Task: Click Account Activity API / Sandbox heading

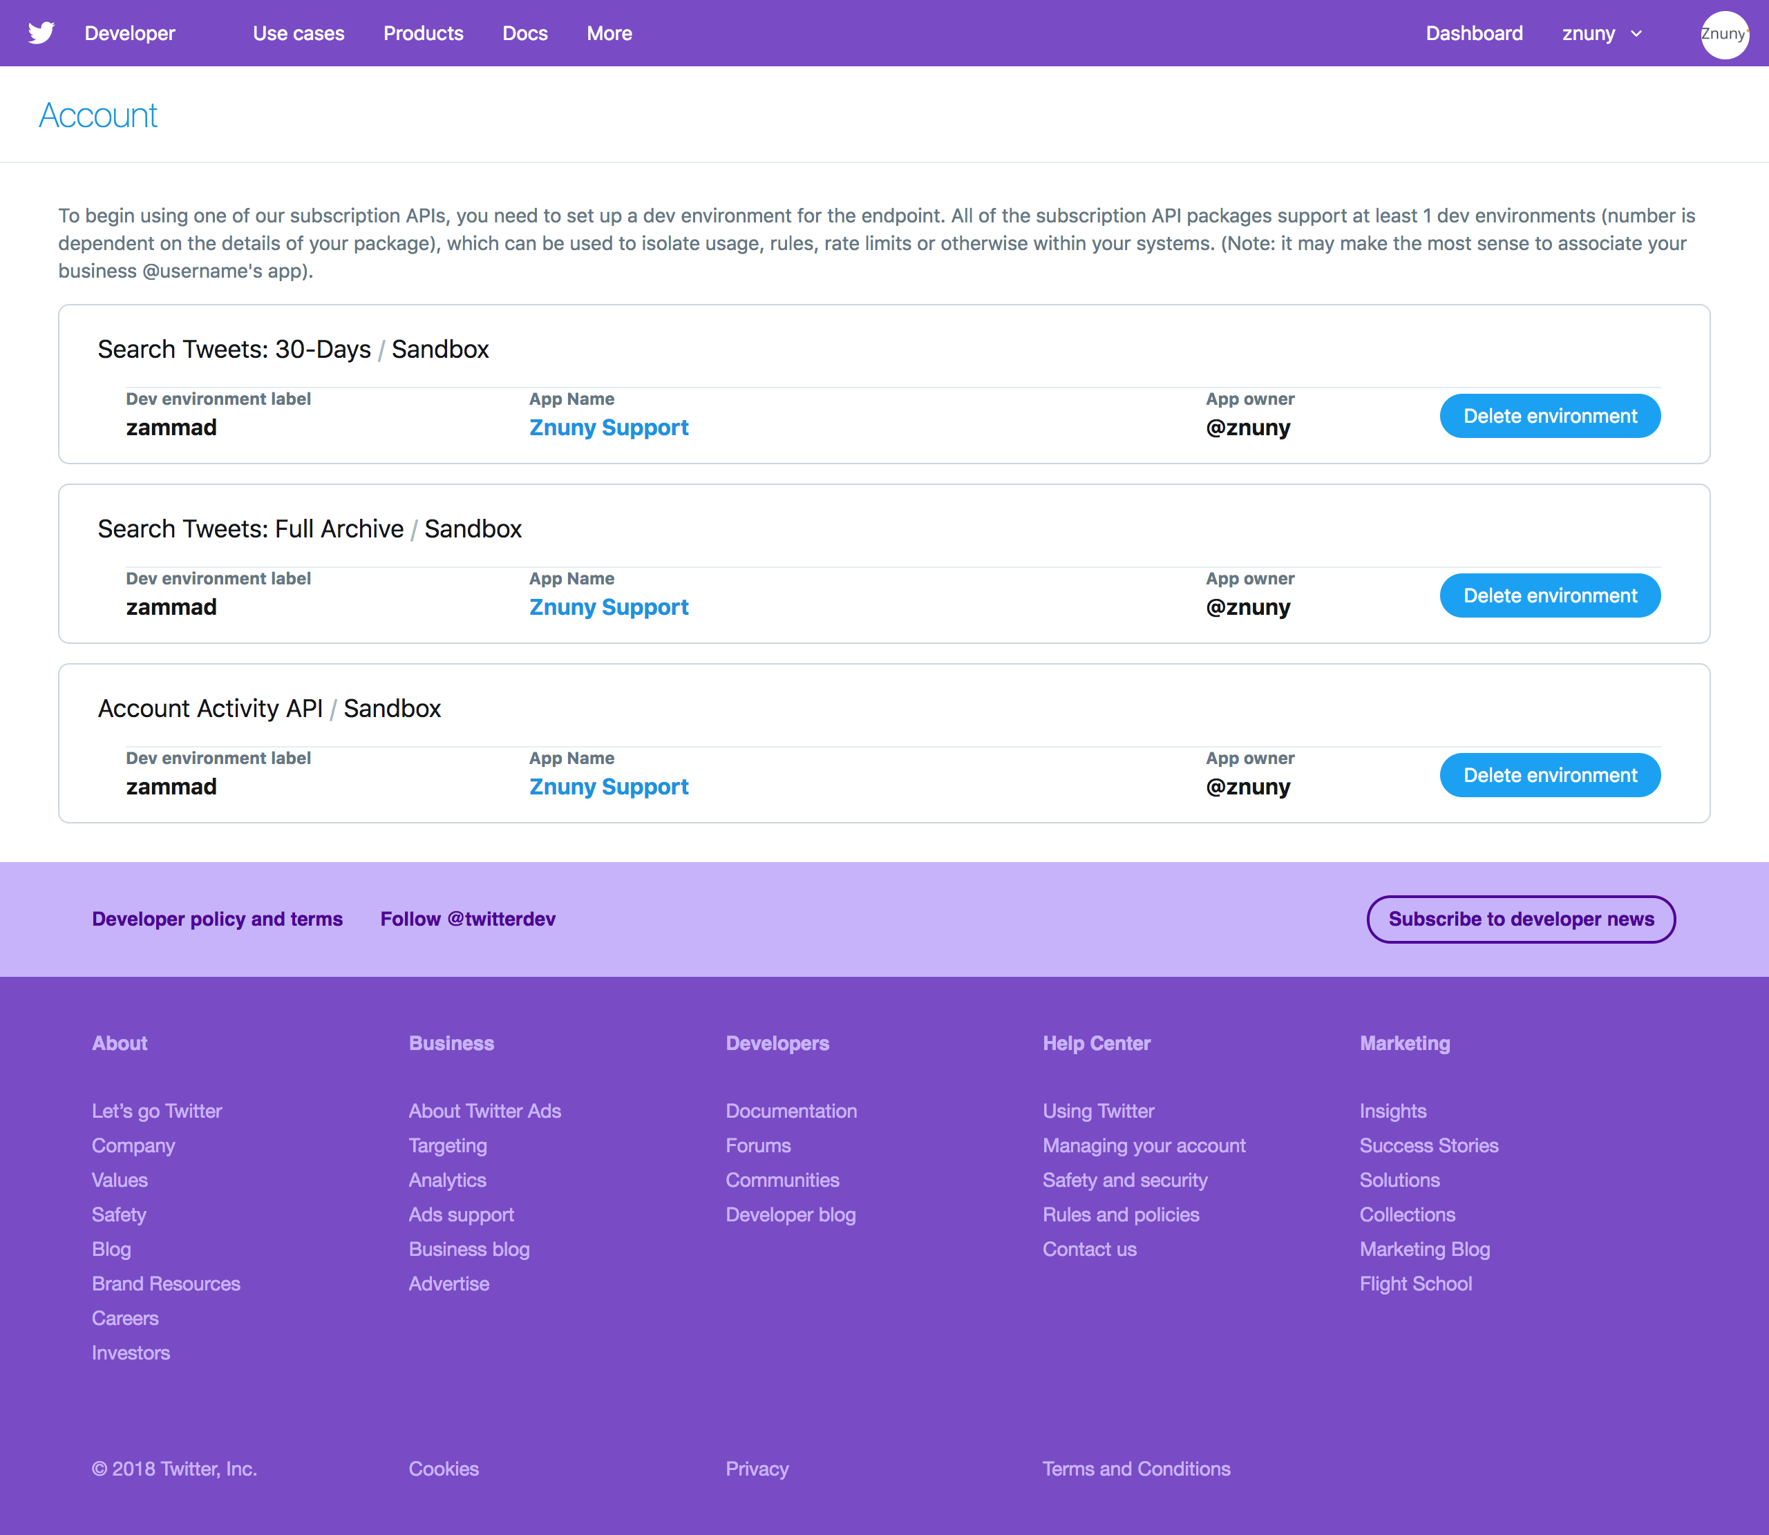Action: pyautogui.click(x=269, y=709)
